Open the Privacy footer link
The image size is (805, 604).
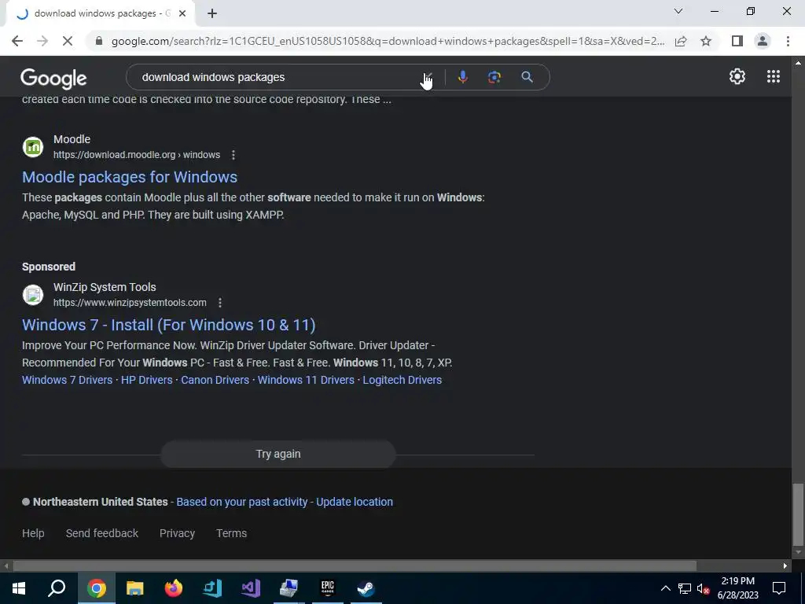click(x=177, y=533)
